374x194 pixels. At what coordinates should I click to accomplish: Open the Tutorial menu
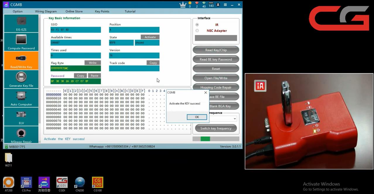pos(130,11)
